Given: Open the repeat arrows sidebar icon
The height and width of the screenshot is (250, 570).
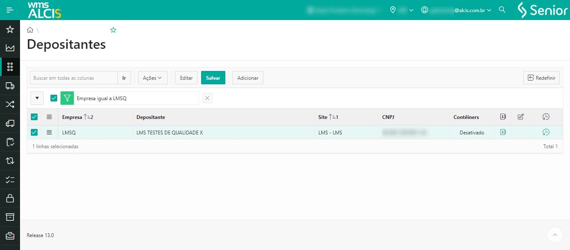Looking at the screenshot, I should coord(10,161).
